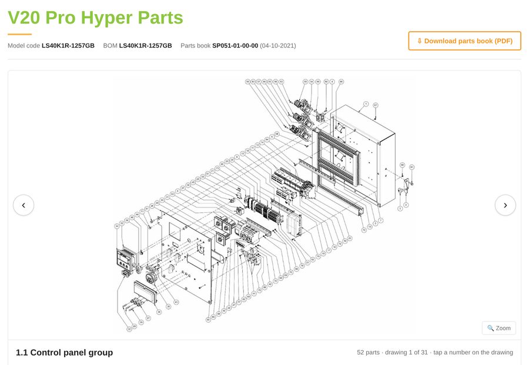Tap callout number 4 in the top row
This screenshot has width=529, height=365.
tap(332, 82)
